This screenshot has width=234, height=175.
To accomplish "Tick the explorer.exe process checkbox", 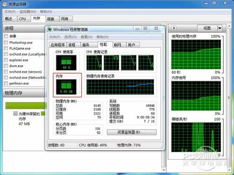I will point(6,60).
